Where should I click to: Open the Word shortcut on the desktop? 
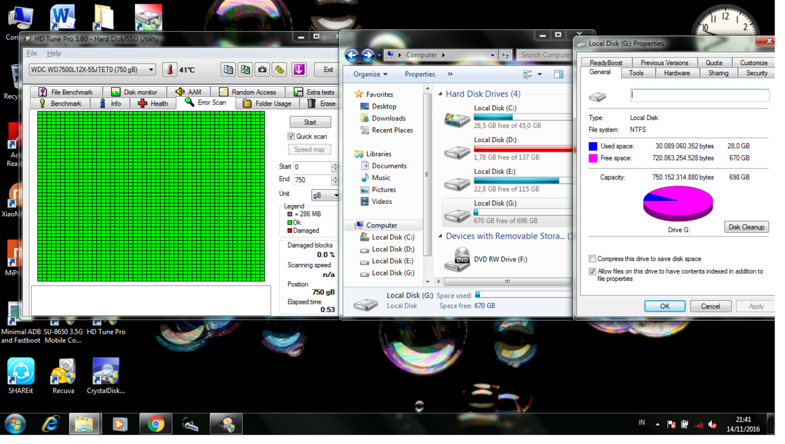[62, 17]
